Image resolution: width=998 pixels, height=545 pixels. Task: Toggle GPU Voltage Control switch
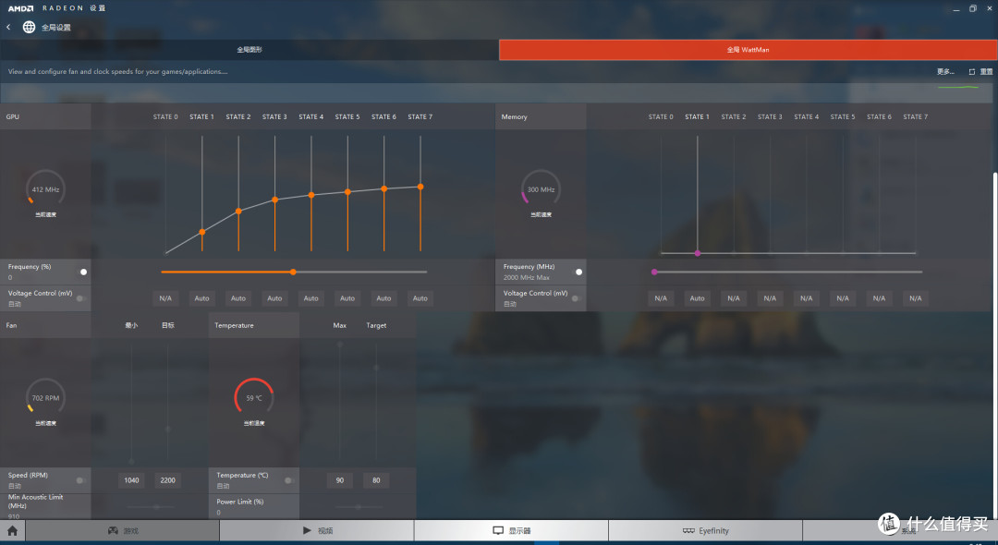80,298
